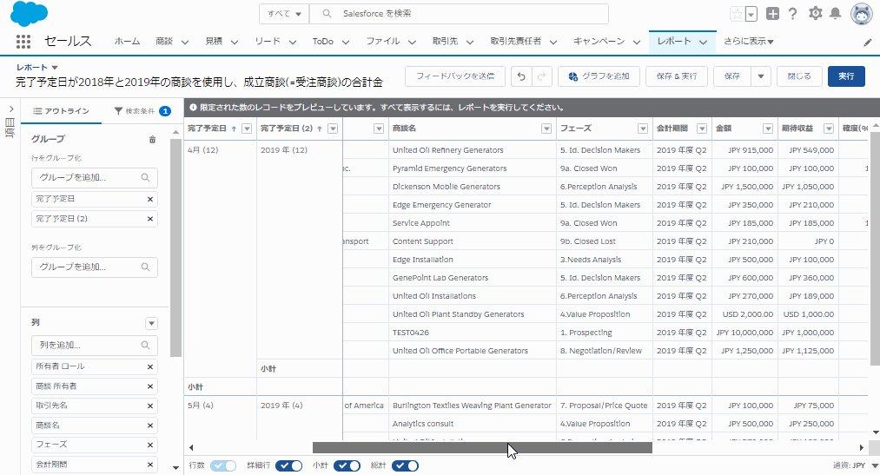The image size is (880, 475).
Task: Click the 保存 & 実行 button
Action: click(x=676, y=76)
